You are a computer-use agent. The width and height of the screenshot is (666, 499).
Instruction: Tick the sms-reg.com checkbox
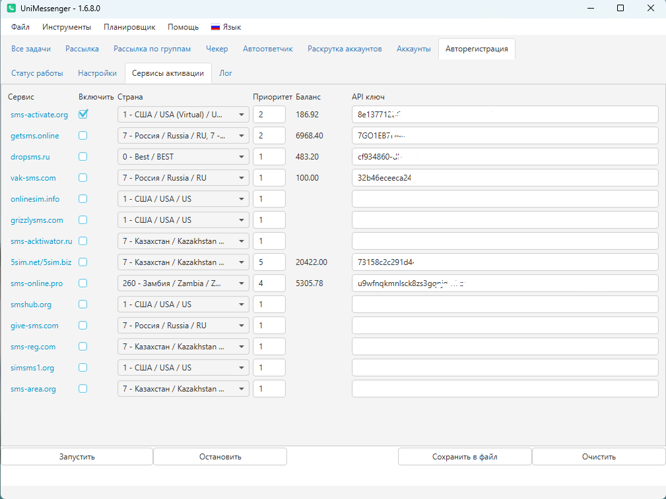[83, 347]
